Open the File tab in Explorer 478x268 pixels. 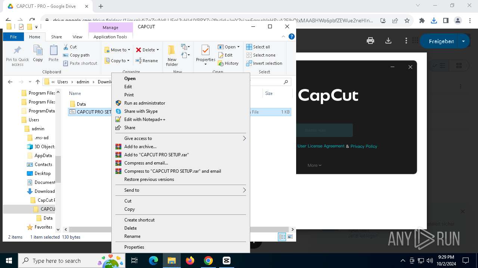pyautogui.click(x=13, y=37)
